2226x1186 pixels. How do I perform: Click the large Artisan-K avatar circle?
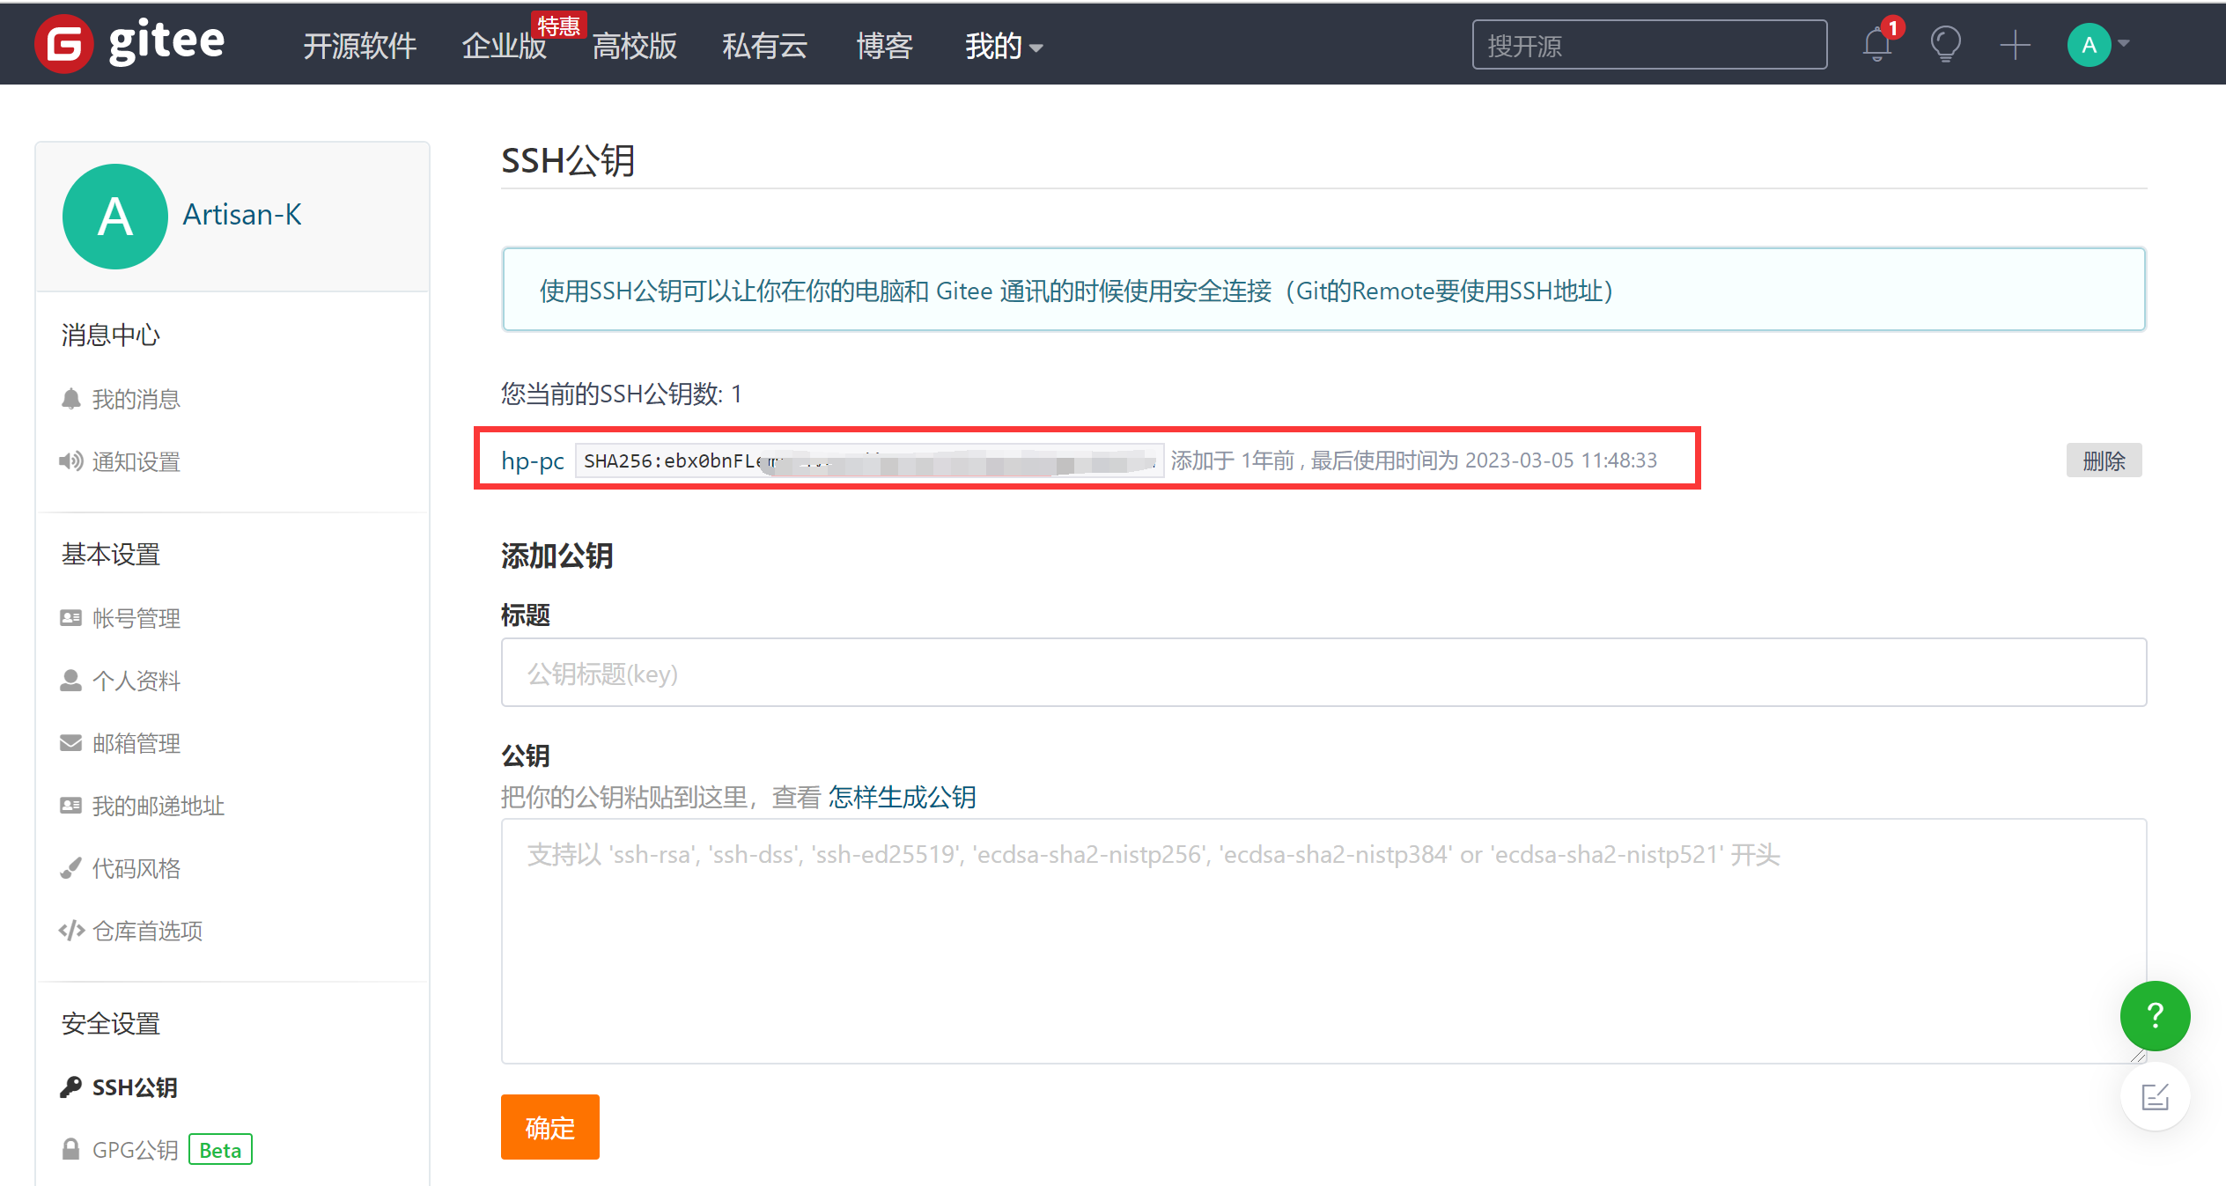coord(115,216)
